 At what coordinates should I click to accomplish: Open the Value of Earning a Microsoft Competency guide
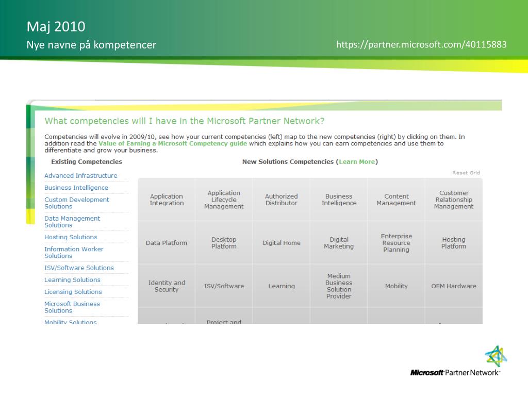[x=173, y=143]
